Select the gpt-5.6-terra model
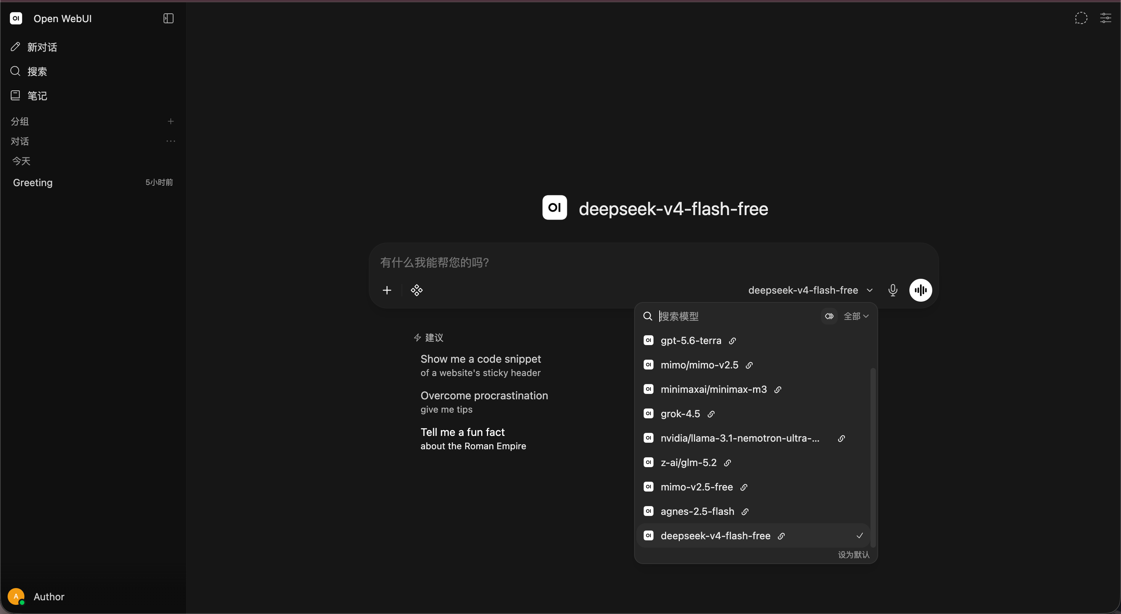Screen dimensions: 1121x614 point(753,341)
